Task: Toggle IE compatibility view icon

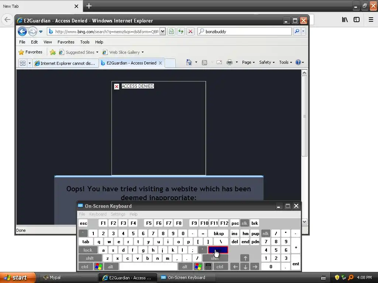Action: tap(171, 31)
